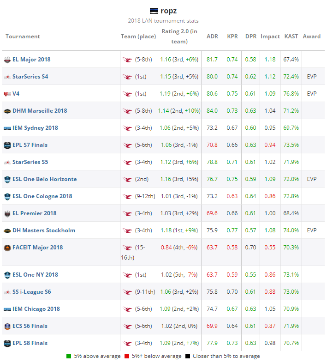The image size is (327, 363).
Task: Click the EL Major 2018 tournament logo
Action: [7, 60]
